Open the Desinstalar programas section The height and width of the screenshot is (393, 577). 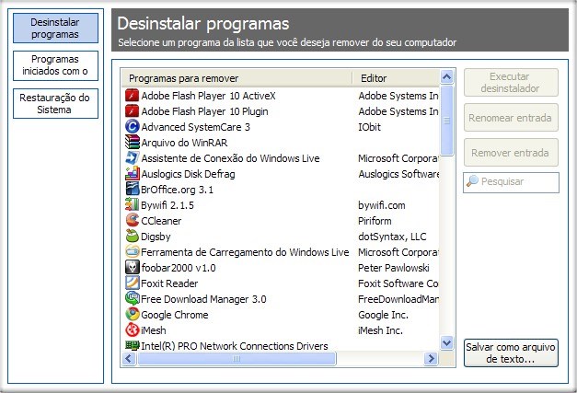point(55,28)
